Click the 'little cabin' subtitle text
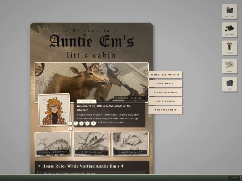Image resolution: width=242 pixels, height=181 pixels. [91, 55]
